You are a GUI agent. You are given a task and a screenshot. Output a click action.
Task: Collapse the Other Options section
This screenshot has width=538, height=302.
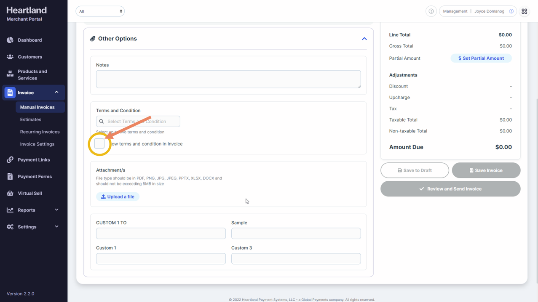coord(364,39)
